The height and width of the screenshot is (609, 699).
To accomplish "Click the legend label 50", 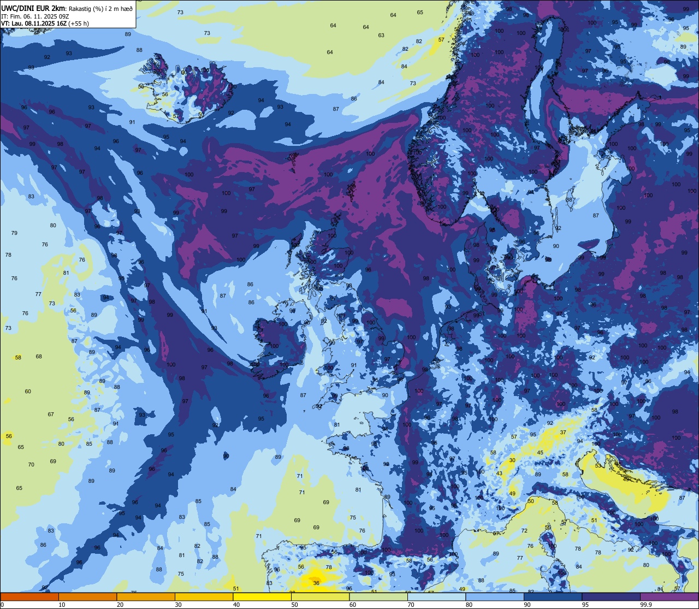I will [294, 605].
